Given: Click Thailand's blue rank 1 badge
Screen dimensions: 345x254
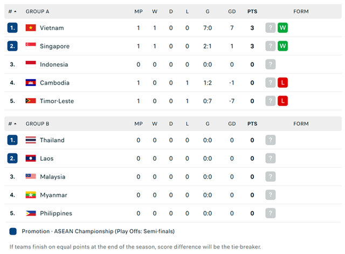Looking at the screenshot, I should pos(12,140).
